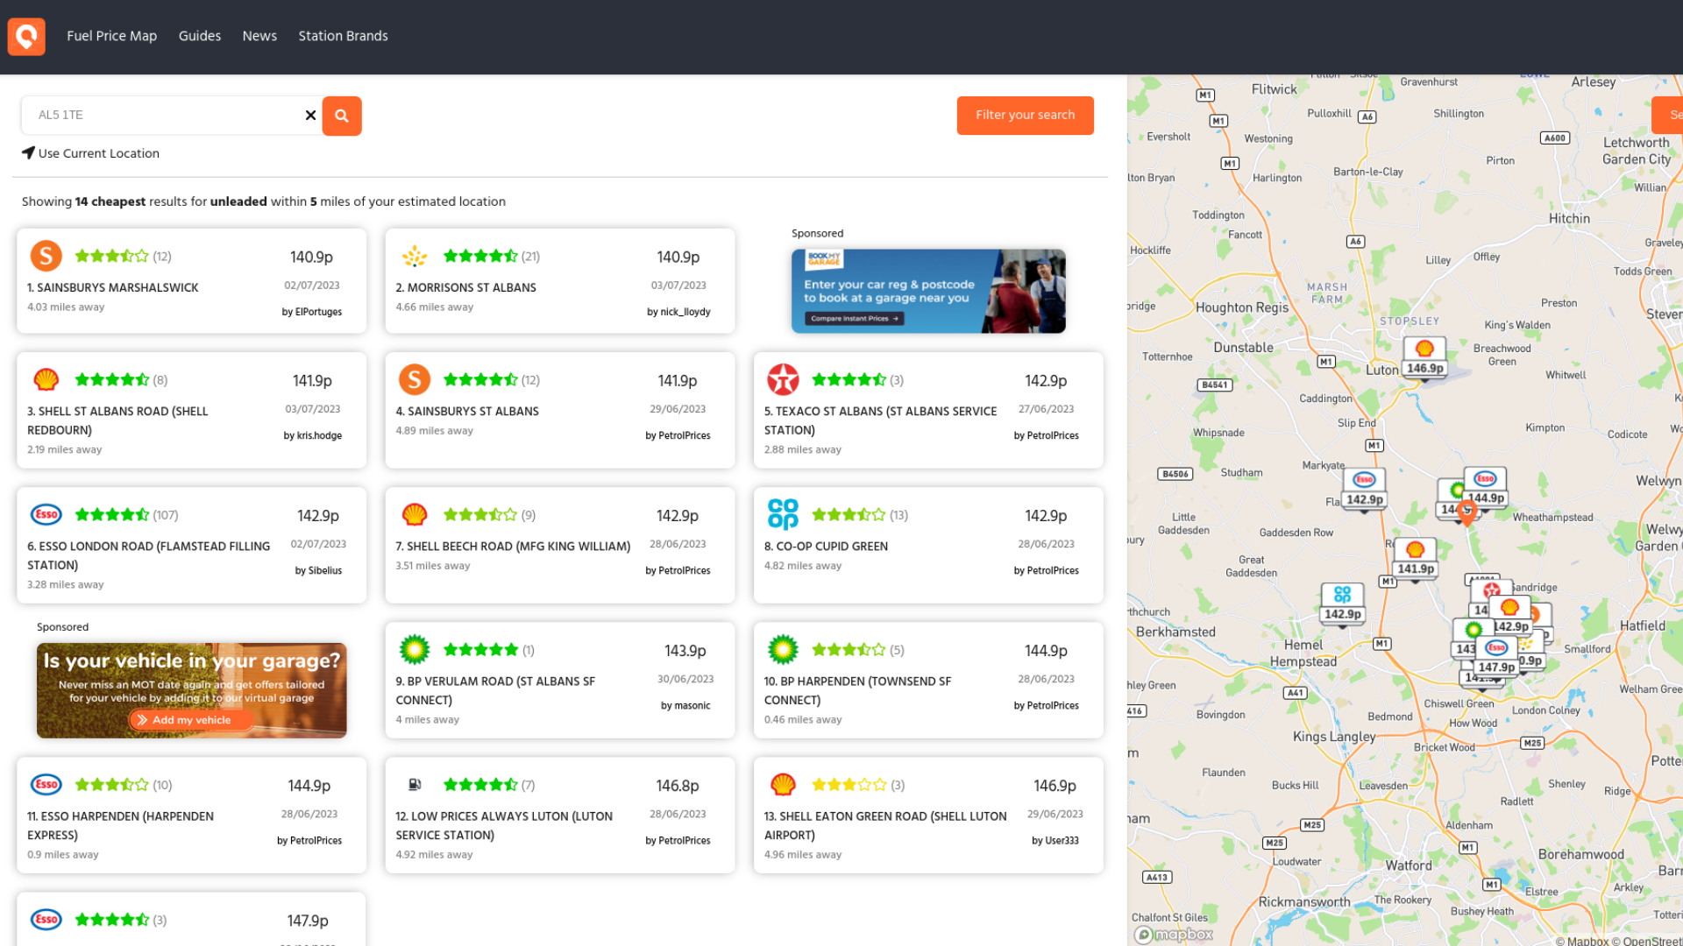The width and height of the screenshot is (1683, 946).
Task: Open Station Brands menu item
Action: pyautogui.click(x=343, y=36)
